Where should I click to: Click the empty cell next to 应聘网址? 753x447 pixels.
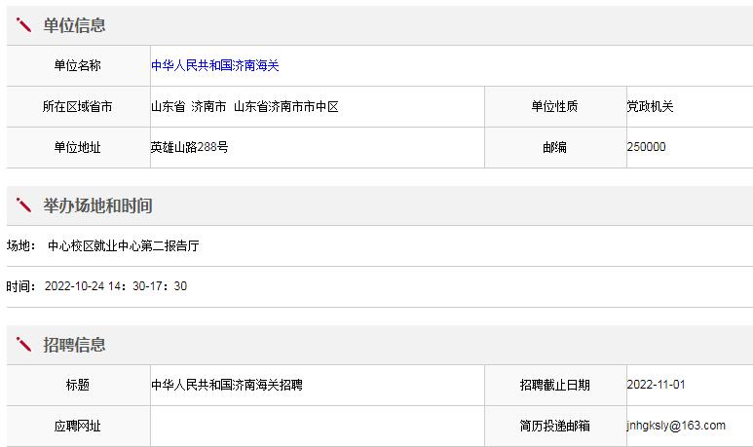click(317, 426)
